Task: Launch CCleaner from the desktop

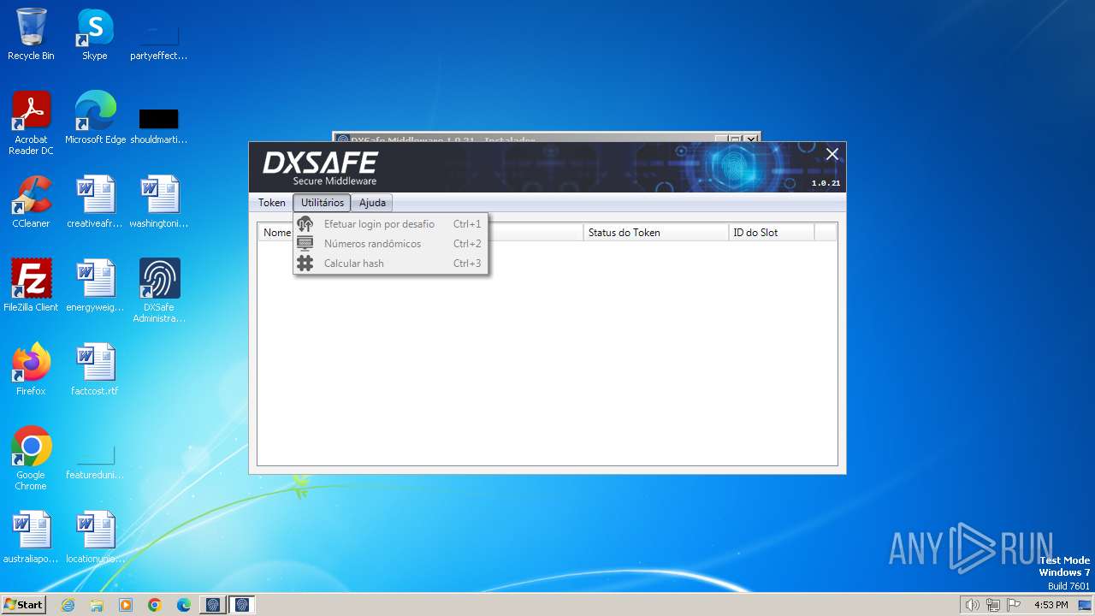Action: point(31,203)
